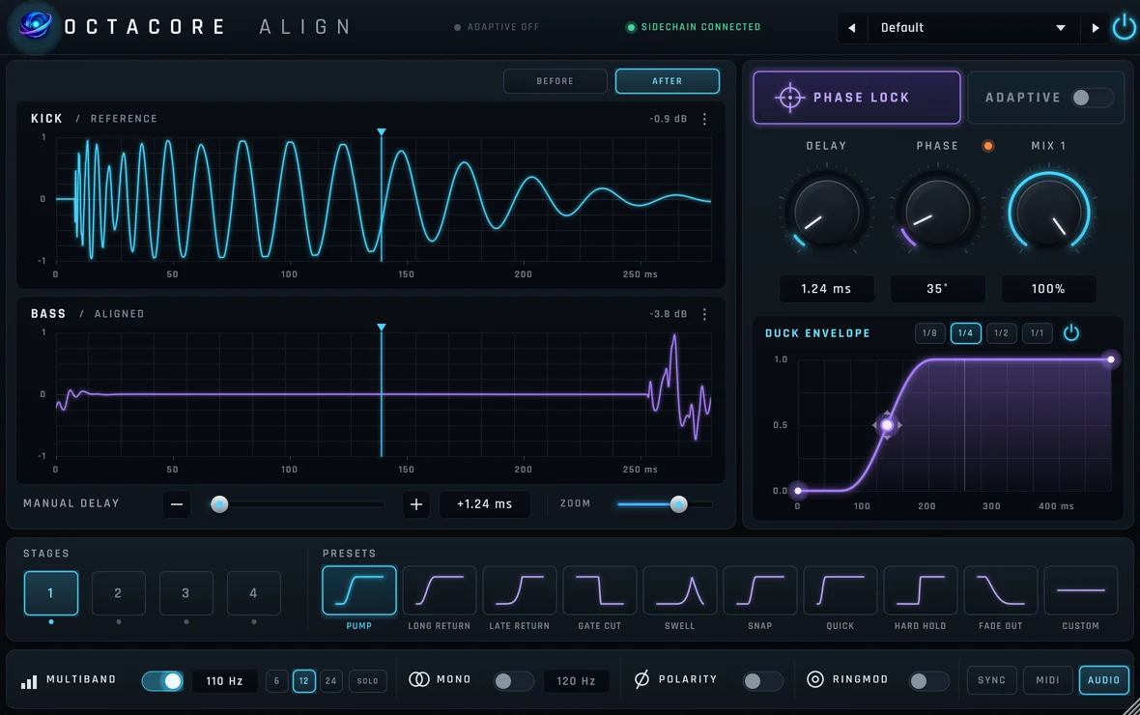Select stage 2

tap(119, 593)
